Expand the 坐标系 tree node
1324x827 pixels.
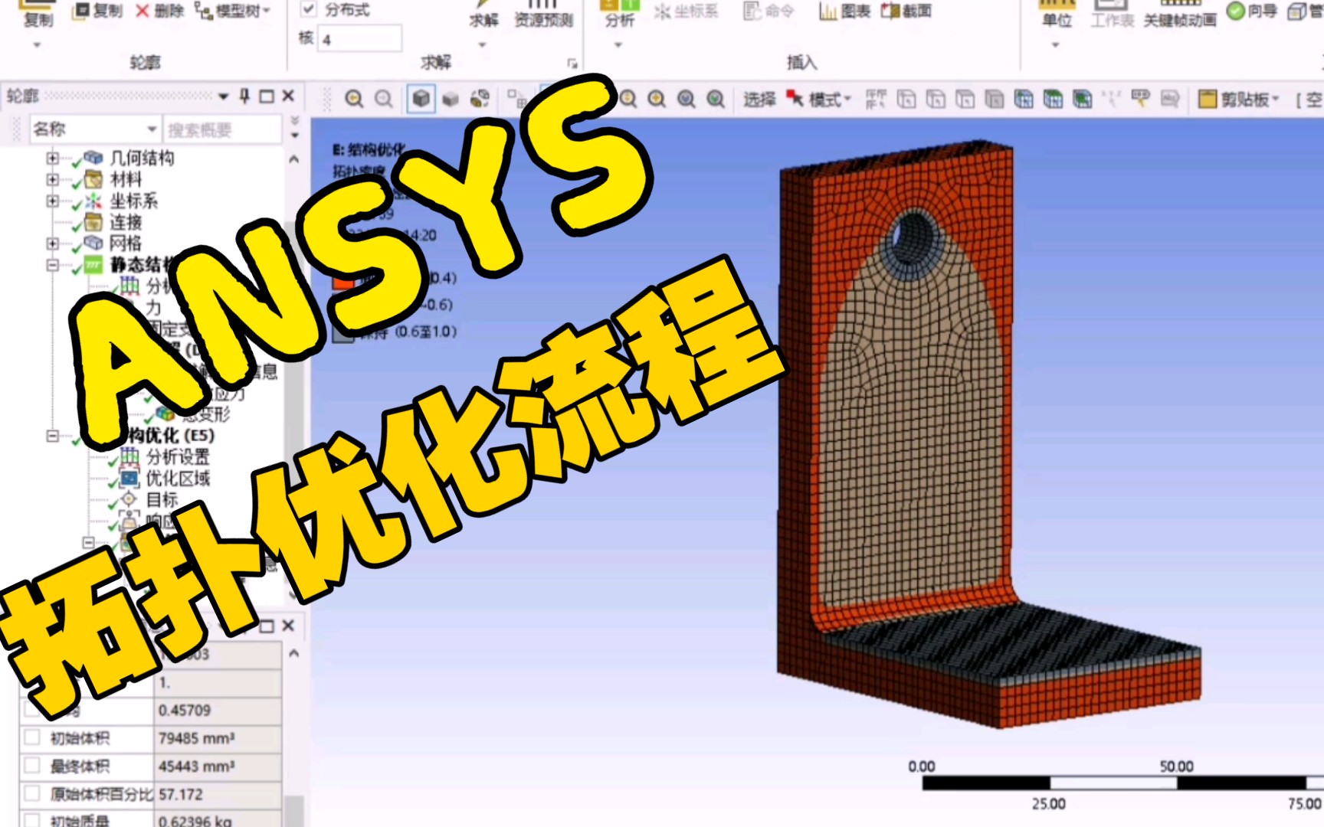click(52, 201)
